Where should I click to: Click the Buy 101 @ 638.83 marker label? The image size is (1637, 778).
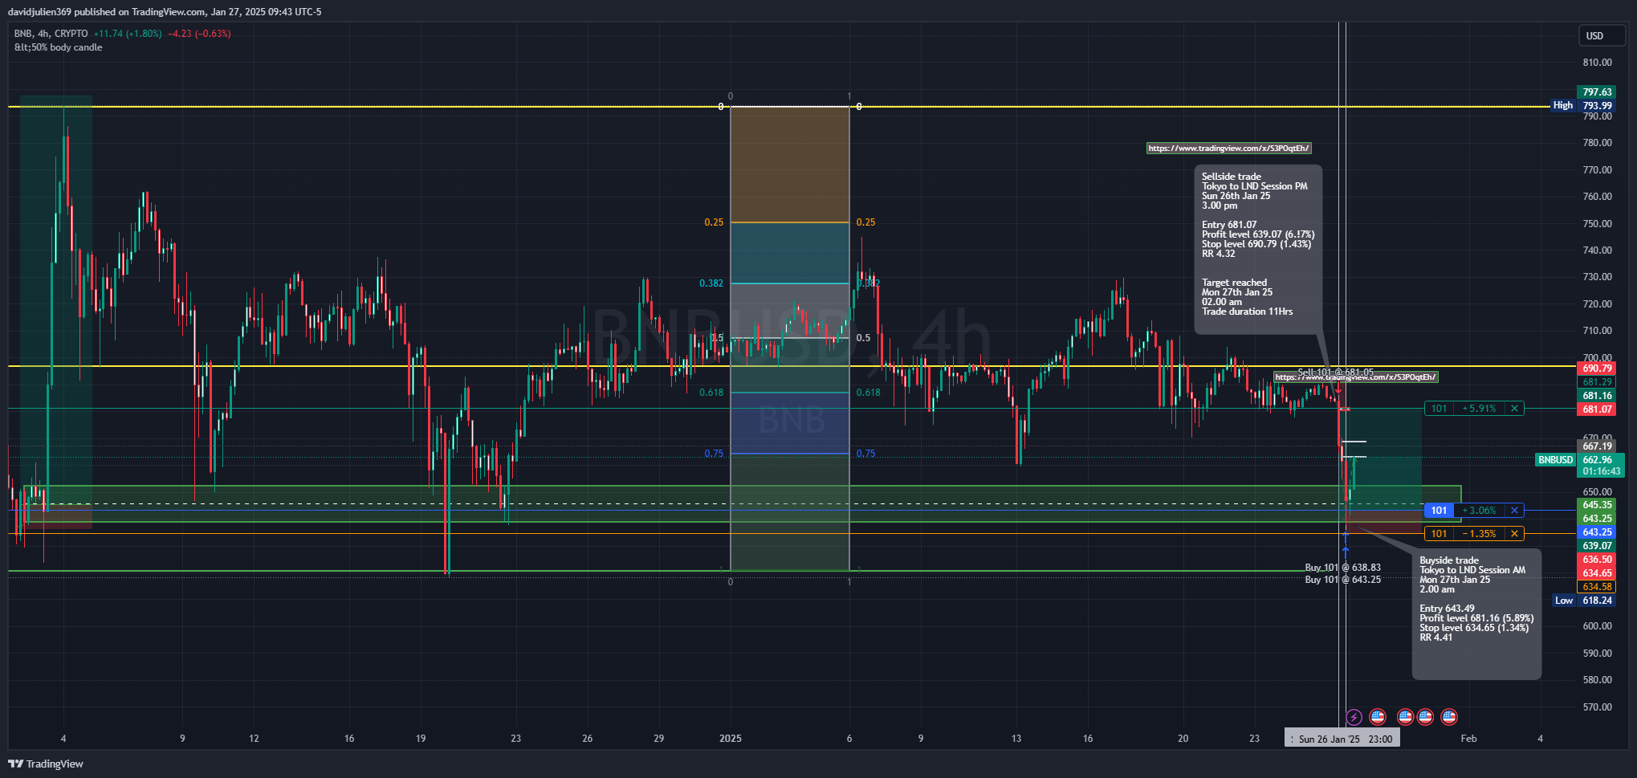(x=1343, y=567)
